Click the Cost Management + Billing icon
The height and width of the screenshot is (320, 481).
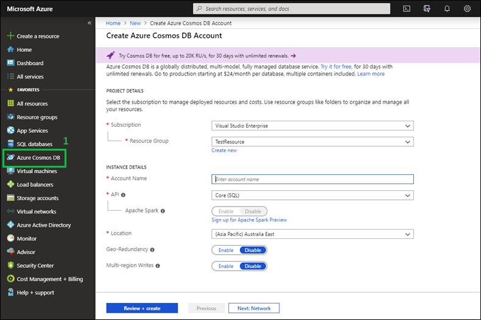tap(10, 279)
